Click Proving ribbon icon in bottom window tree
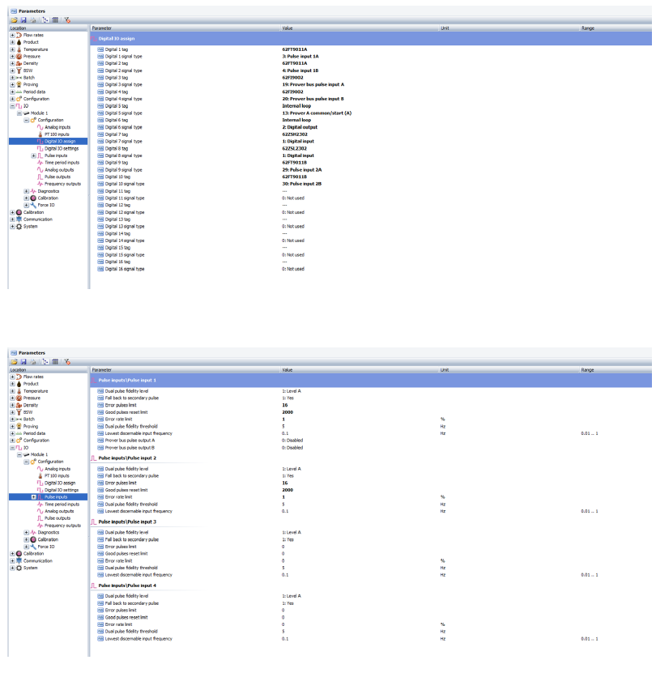Screen dimensions: 656x677 pyautogui.click(x=19, y=426)
